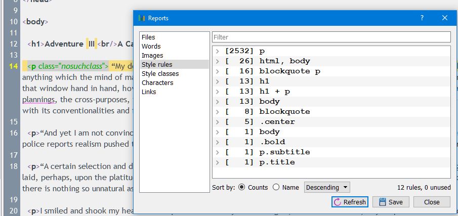Screen dimensions: 458x216
Task: Expand the p.subtitle rule
Action: coord(217,152)
